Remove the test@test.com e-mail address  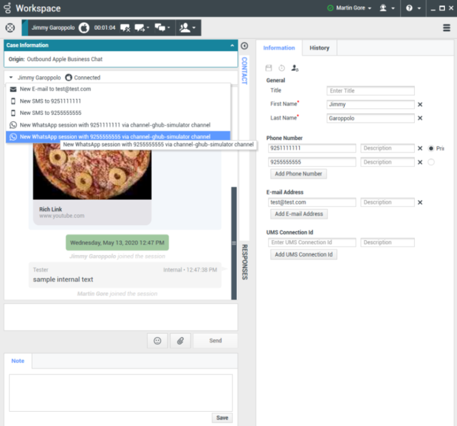click(x=420, y=202)
